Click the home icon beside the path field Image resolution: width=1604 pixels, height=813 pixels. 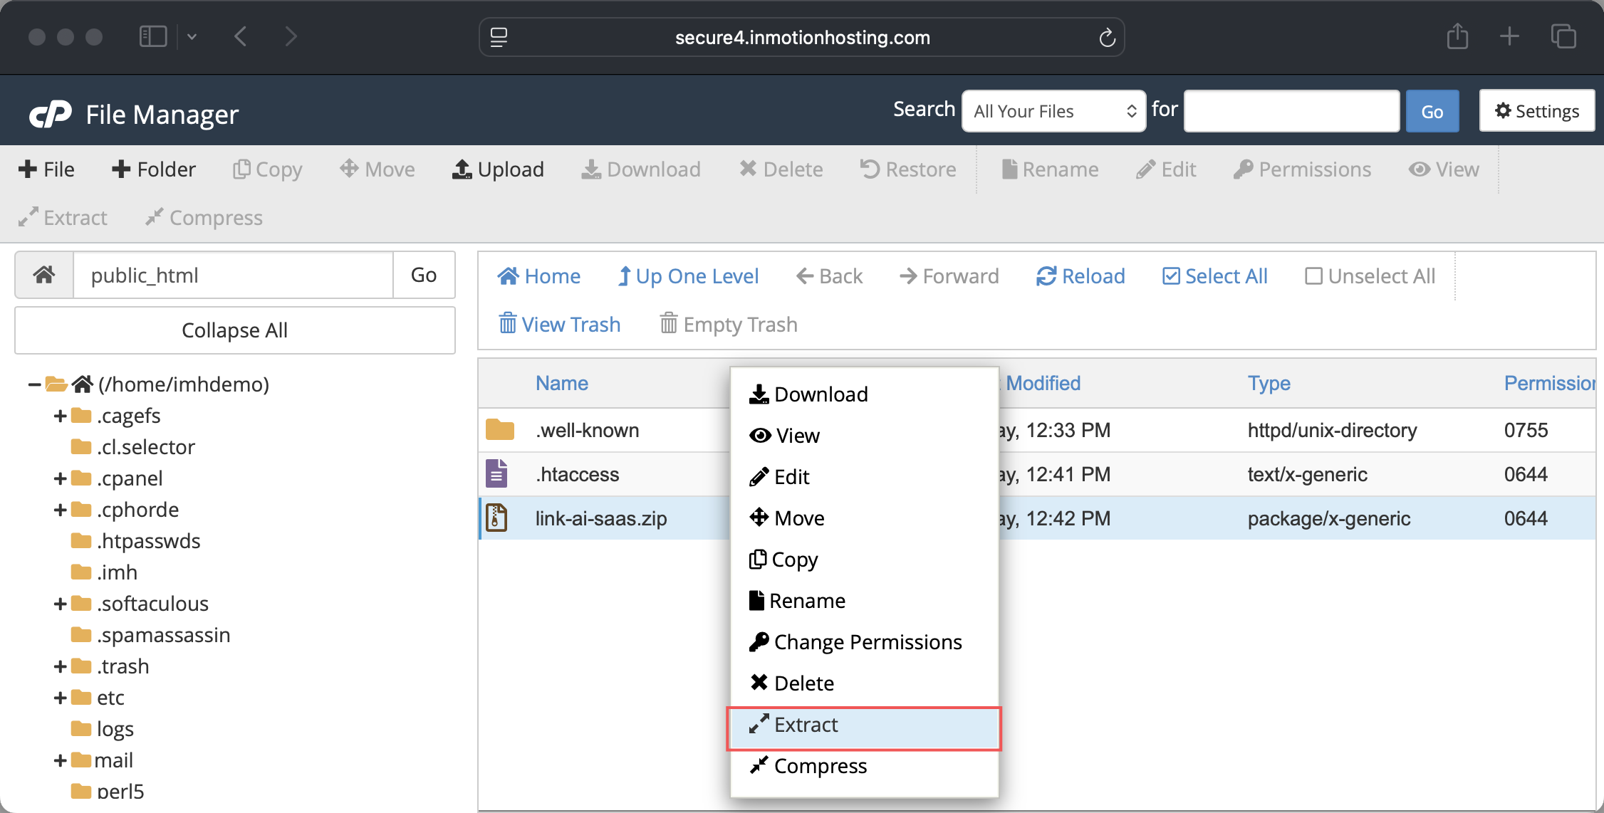click(44, 275)
